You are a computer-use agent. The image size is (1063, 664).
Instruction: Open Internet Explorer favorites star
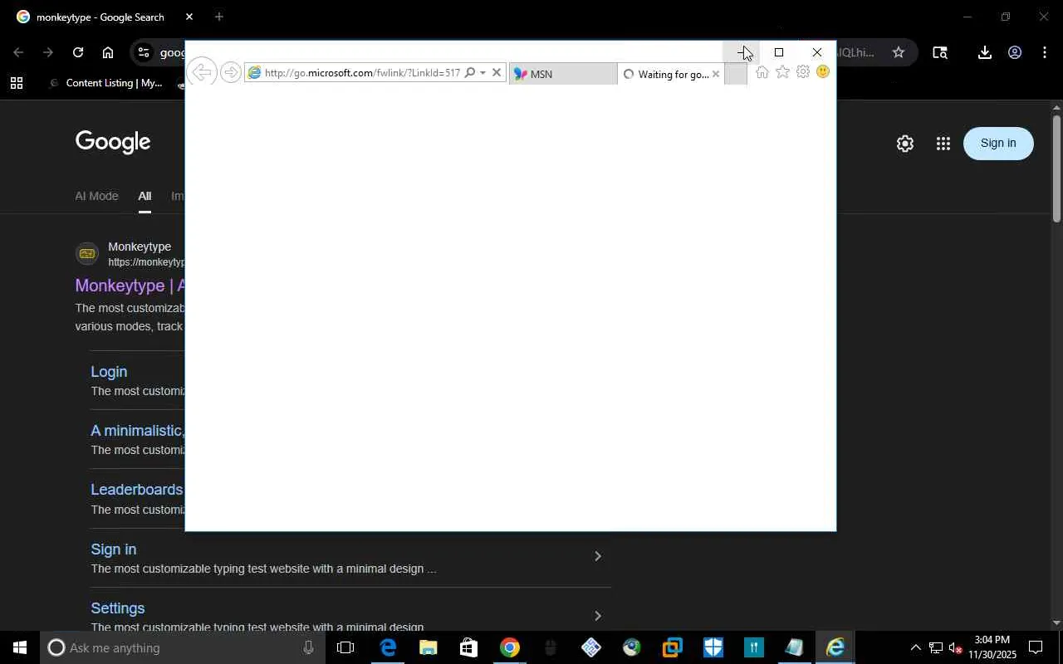782,72
